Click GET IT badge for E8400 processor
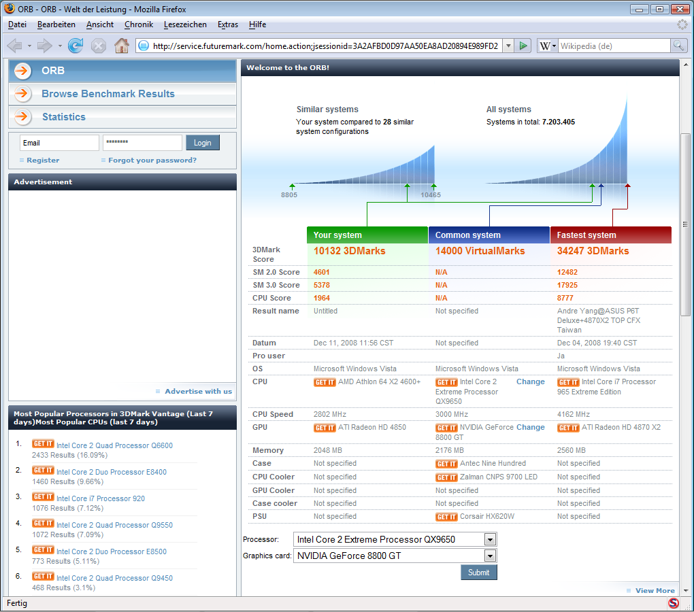 pyautogui.click(x=43, y=471)
